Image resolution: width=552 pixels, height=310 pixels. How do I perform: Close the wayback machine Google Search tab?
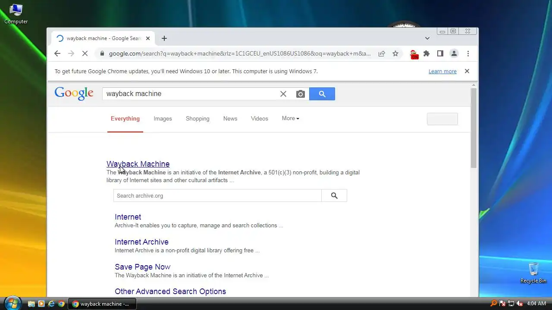tap(148, 38)
